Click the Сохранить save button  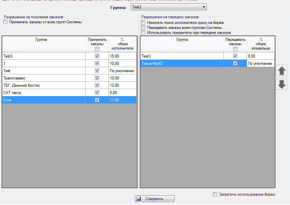click(x=154, y=199)
